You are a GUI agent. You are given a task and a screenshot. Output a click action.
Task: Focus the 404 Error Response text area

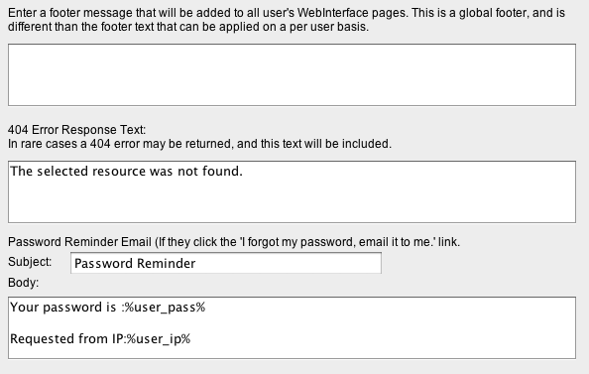click(x=292, y=191)
